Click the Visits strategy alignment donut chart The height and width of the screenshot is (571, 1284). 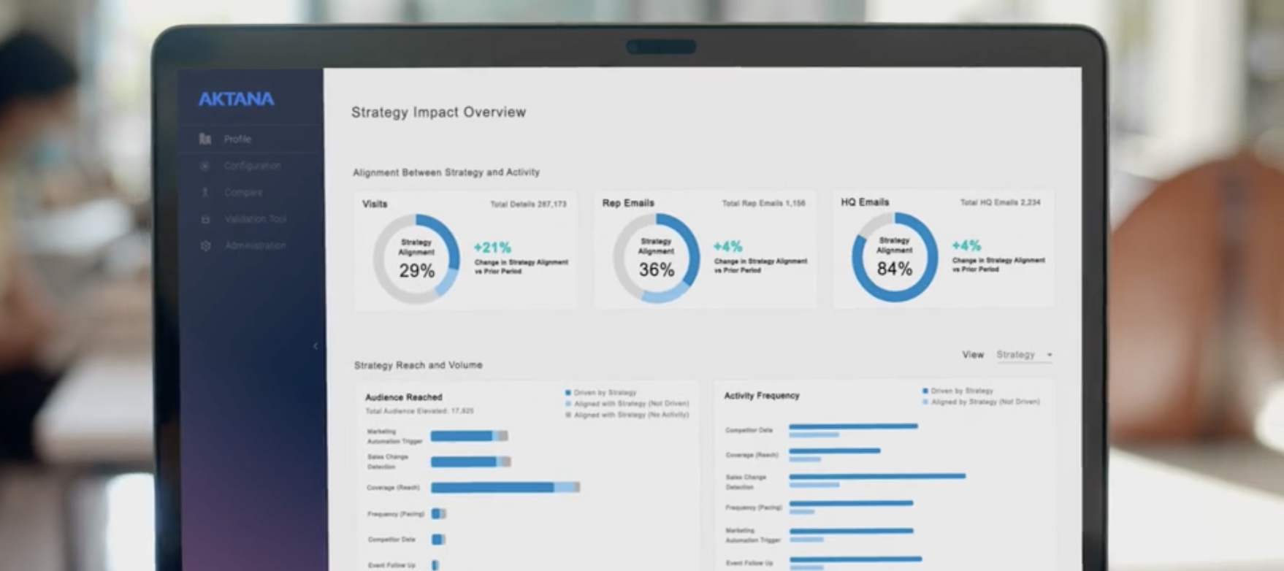pos(416,258)
